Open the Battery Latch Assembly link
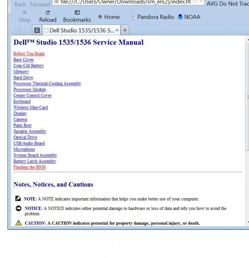249x258 pixels. (35, 161)
